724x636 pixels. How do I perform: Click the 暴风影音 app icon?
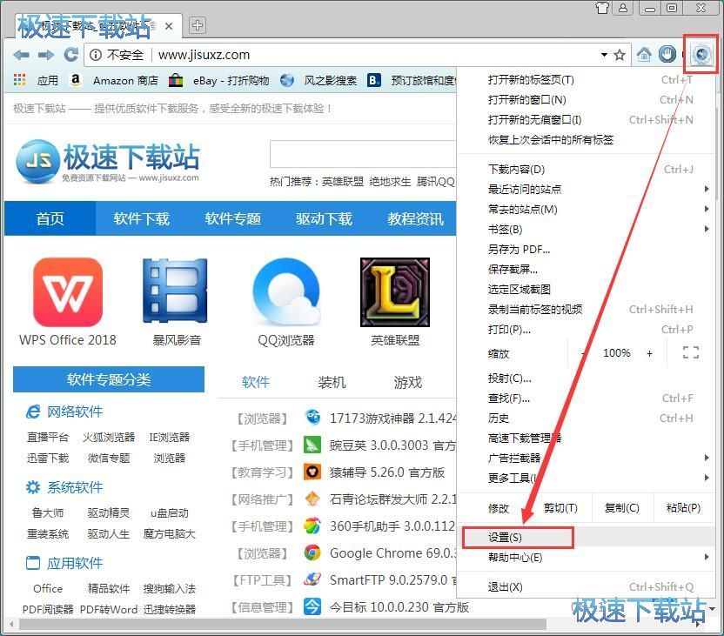click(175, 291)
